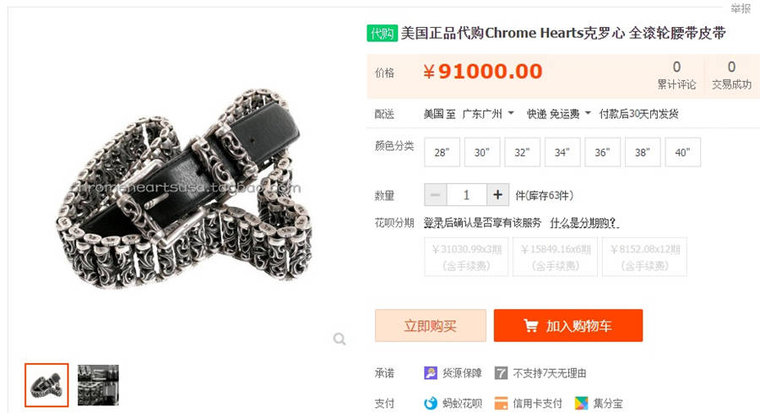Viewport: 760px width, 413px height.
Task: Open the 累计评论 reviews tab
Action: tap(676, 75)
